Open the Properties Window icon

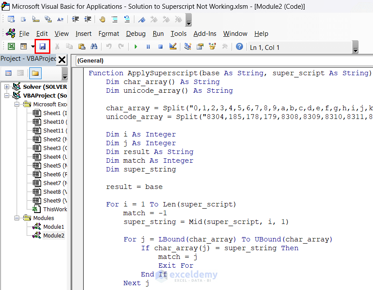coord(200,46)
